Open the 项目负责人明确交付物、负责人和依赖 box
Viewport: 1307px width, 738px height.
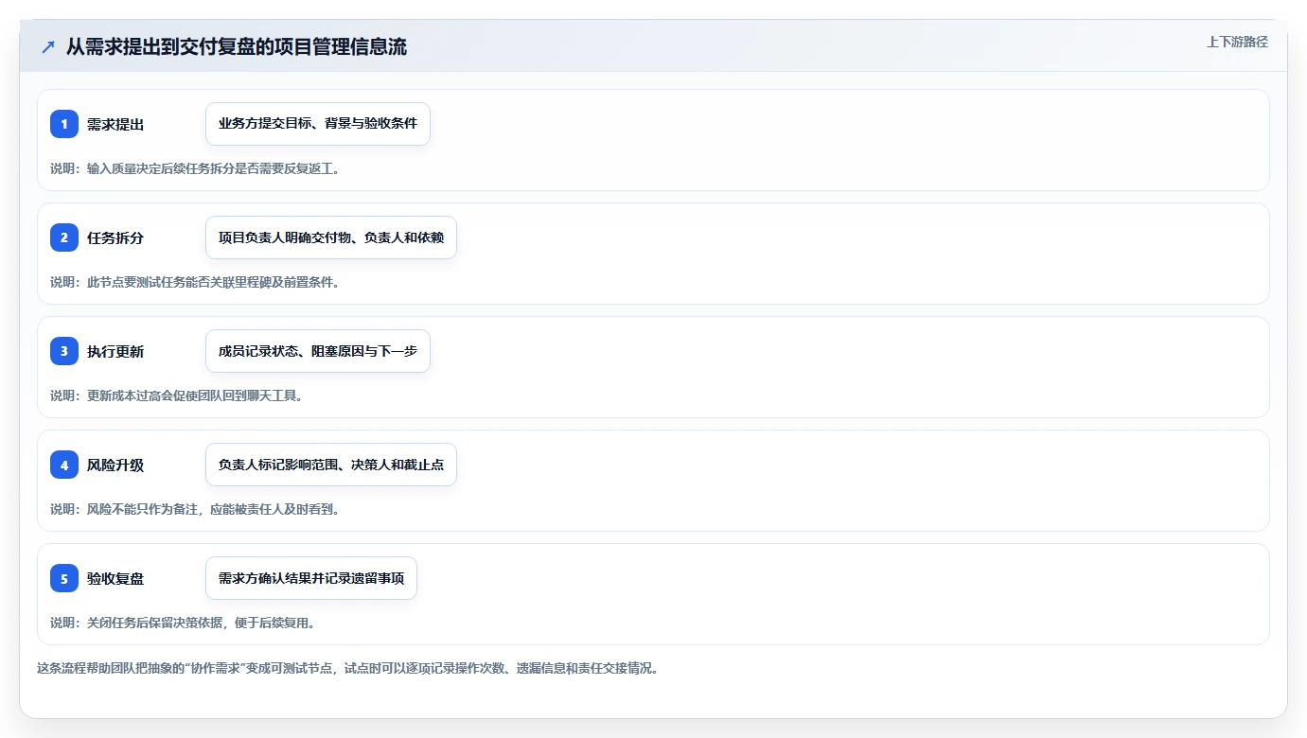(331, 237)
